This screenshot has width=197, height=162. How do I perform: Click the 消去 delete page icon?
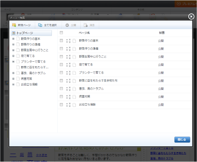86,25
